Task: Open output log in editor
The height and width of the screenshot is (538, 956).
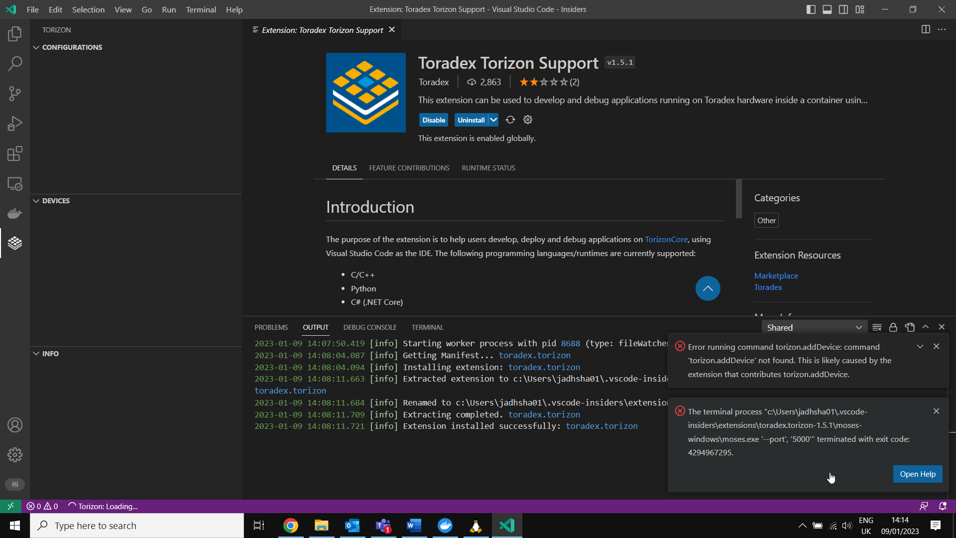Action: tap(910, 327)
